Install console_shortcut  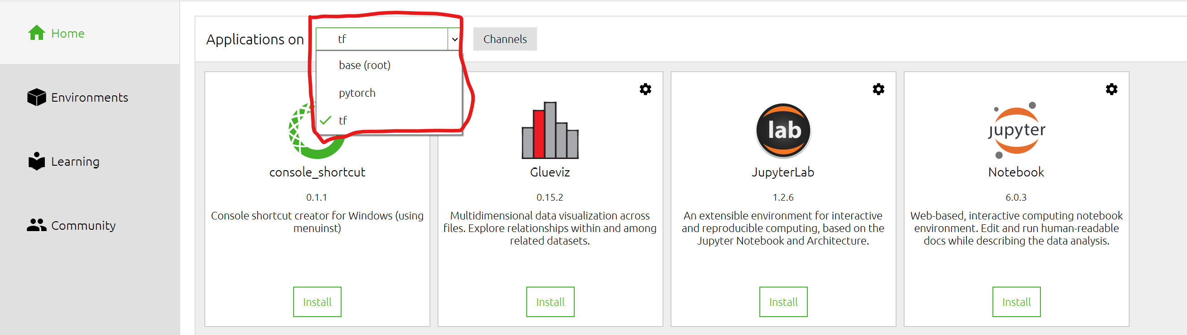(x=317, y=302)
